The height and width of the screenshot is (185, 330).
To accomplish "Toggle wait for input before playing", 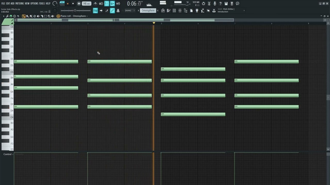I will (101, 3).
